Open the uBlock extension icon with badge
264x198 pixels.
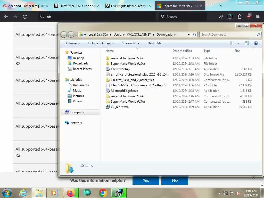249,16
